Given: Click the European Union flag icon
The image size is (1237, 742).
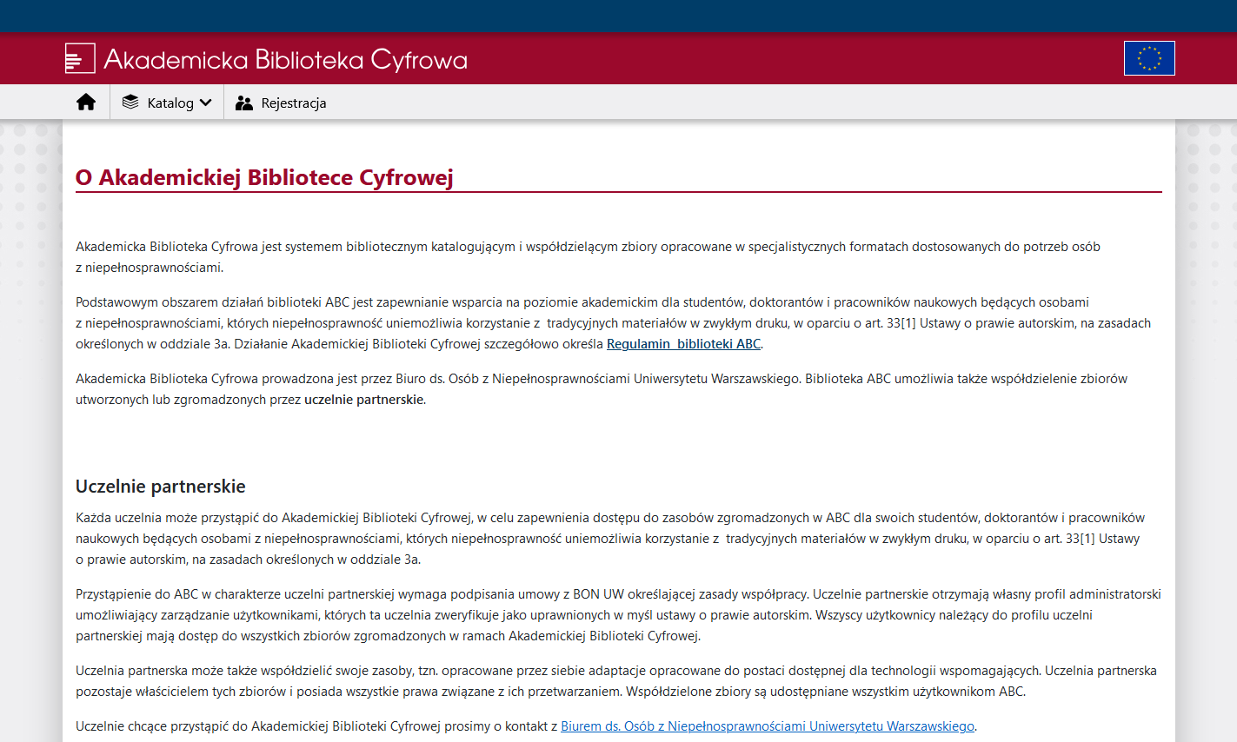Looking at the screenshot, I should coord(1149,58).
